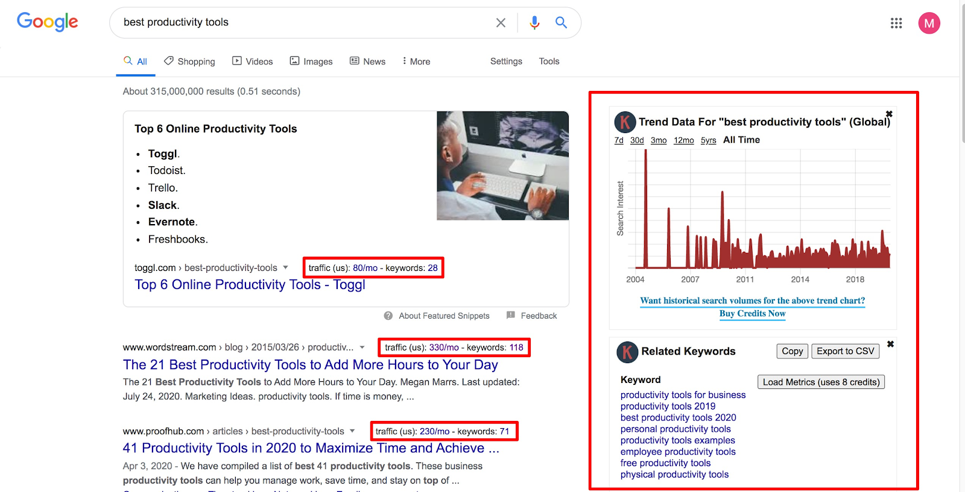Image resolution: width=965 pixels, height=492 pixels.
Task: Open the account avatar with letter M
Action: 929,23
